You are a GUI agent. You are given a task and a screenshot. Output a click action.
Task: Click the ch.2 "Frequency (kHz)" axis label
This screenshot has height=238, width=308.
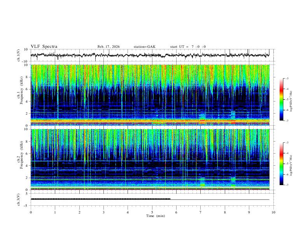pos(21,154)
